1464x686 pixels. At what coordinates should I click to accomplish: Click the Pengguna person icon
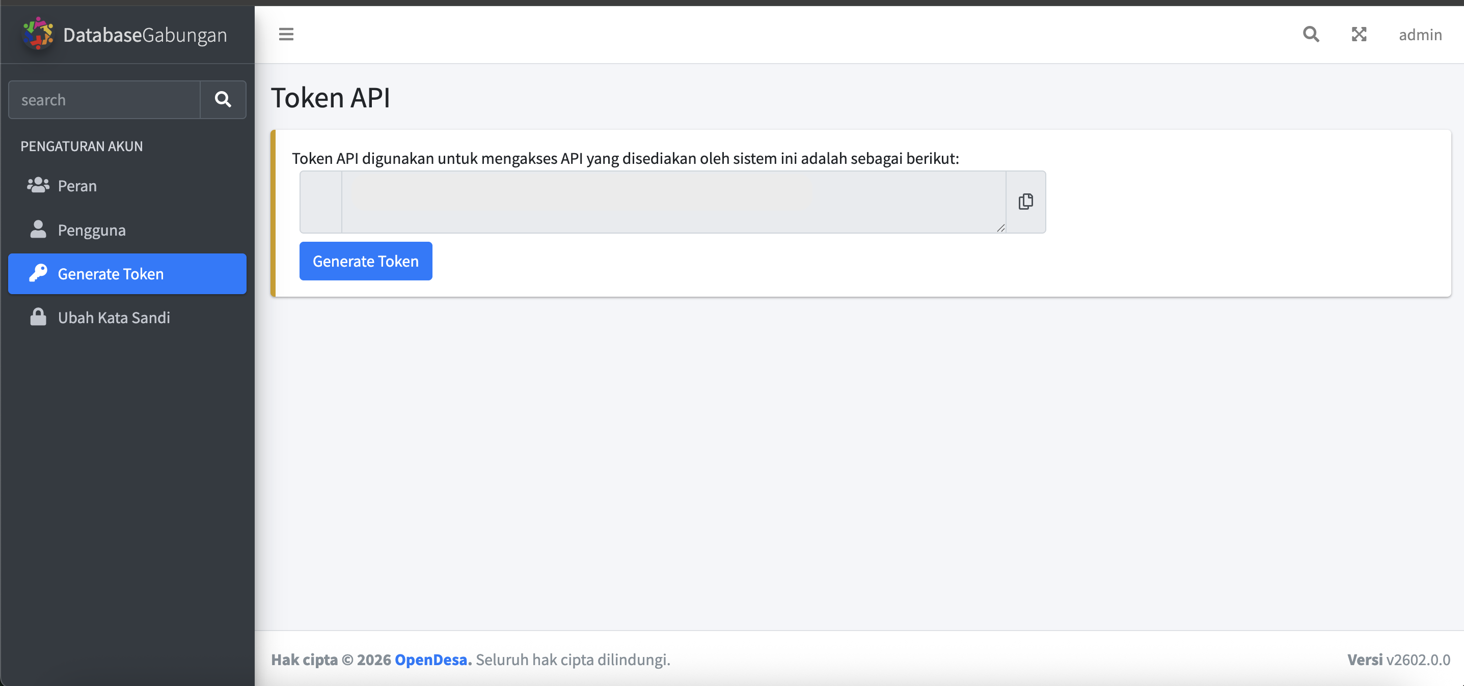pos(38,230)
